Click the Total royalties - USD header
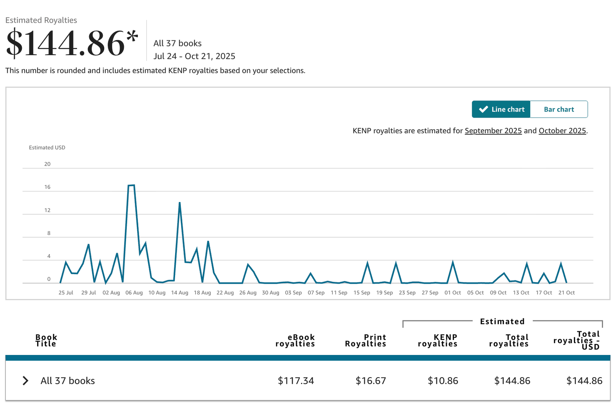This screenshot has height=404, width=613. click(x=577, y=340)
